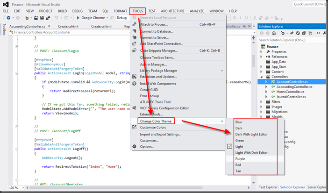This screenshot has height=193, width=328.
Task: Click the Redo arrow icon
Action: [66, 18]
